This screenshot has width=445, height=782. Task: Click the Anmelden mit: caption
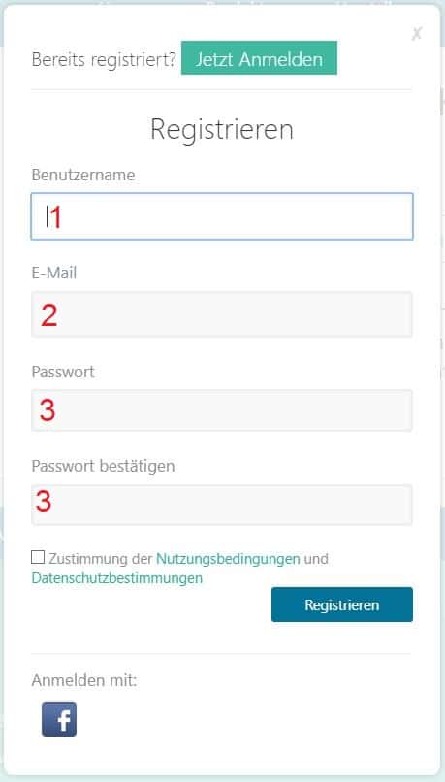click(x=84, y=680)
